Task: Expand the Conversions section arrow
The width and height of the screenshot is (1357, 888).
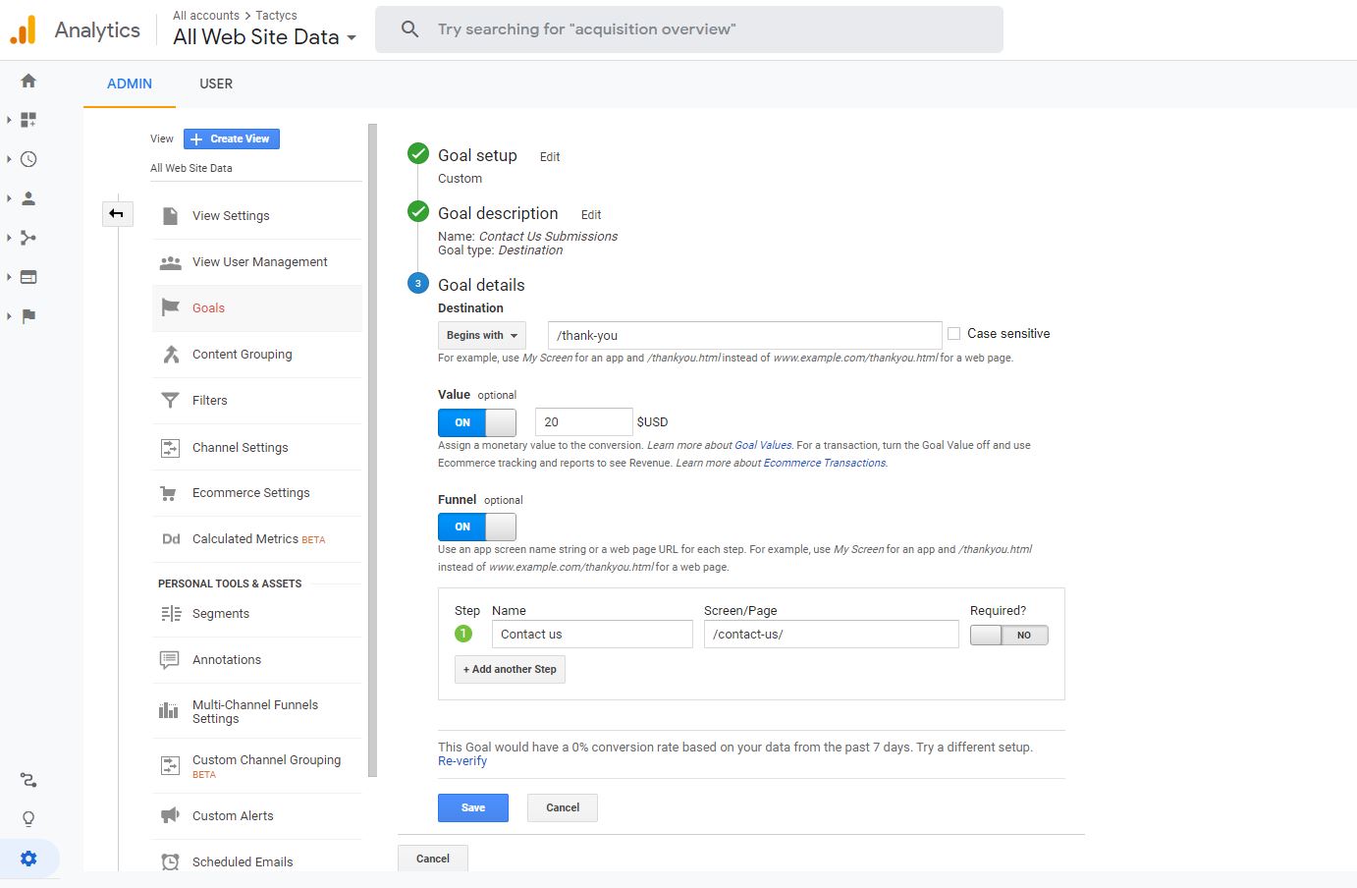Action: point(9,316)
